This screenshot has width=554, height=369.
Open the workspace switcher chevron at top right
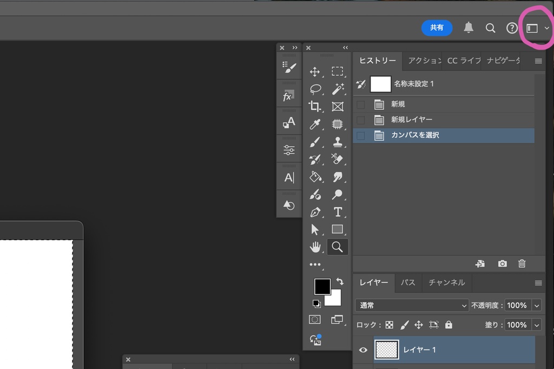[546, 28]
